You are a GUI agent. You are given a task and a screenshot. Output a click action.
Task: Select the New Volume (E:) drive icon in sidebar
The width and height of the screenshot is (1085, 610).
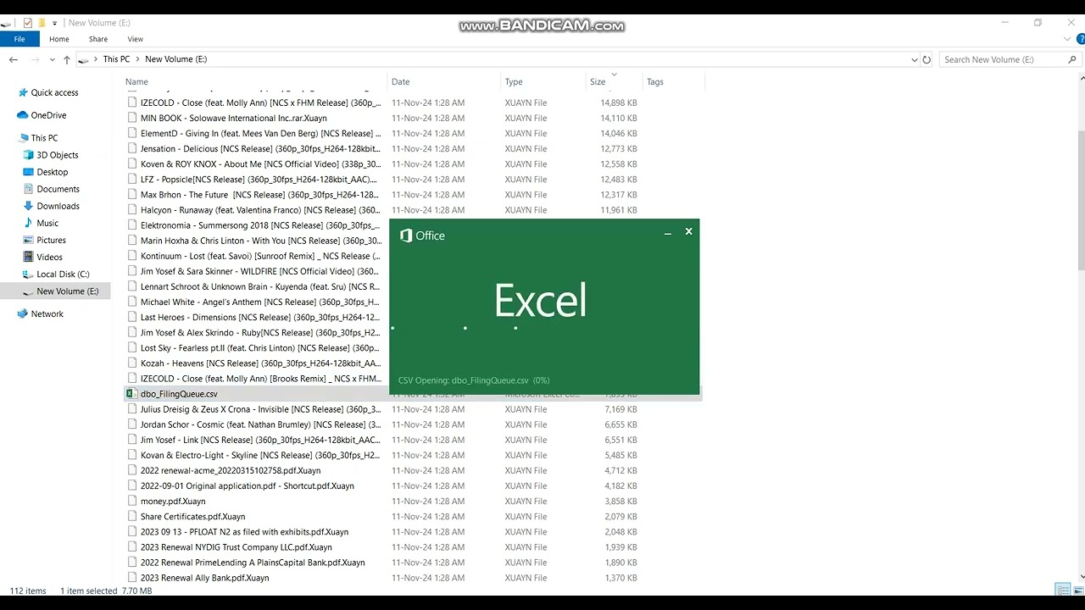point(28,291)
